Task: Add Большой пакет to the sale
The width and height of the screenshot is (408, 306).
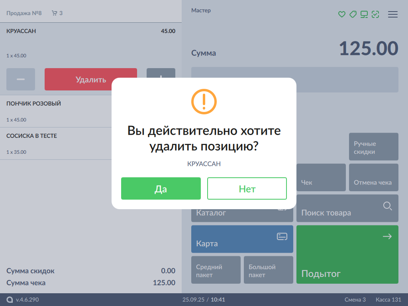Action: tap(268, 270)
